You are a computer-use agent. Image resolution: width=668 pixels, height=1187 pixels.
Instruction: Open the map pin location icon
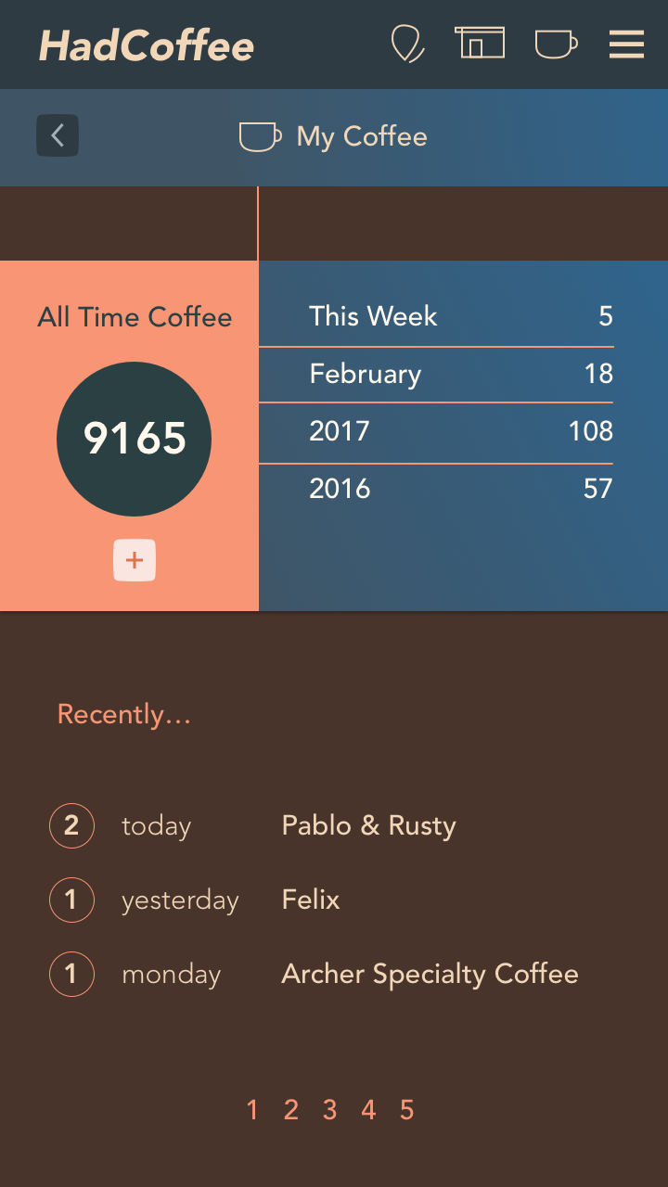click(407, 44)
